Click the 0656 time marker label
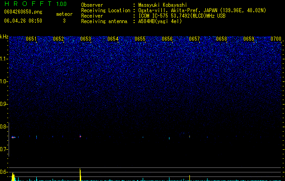Screen dimensions: 285x181 point(167,39)
